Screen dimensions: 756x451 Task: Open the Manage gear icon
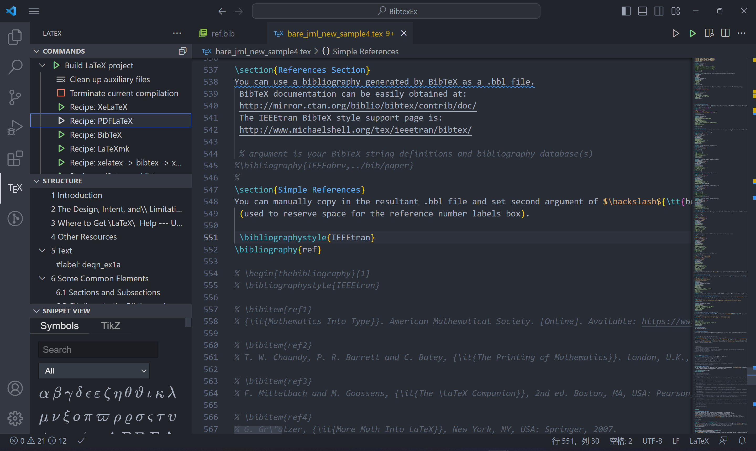15,418
